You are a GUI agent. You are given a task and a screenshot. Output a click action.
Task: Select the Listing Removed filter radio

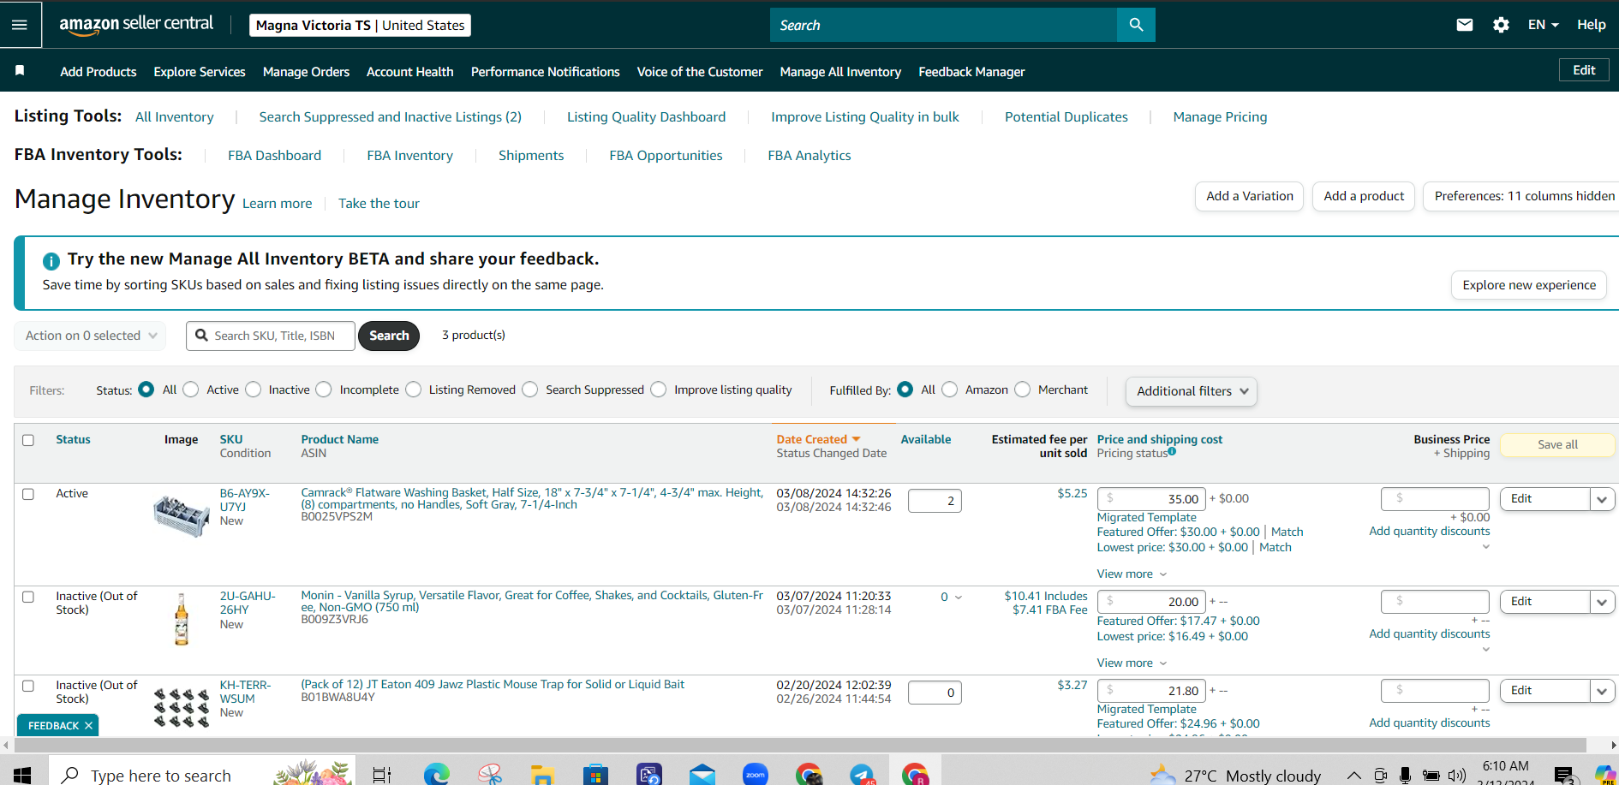[x=414, y=390]
